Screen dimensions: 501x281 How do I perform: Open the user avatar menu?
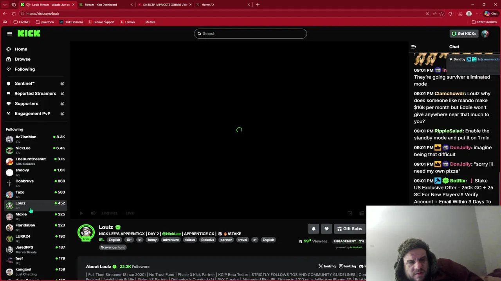[485, 34]
